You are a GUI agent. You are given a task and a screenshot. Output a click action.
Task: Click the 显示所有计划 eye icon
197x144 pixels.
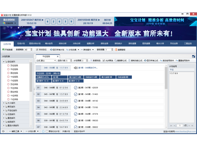pos(51,50)
